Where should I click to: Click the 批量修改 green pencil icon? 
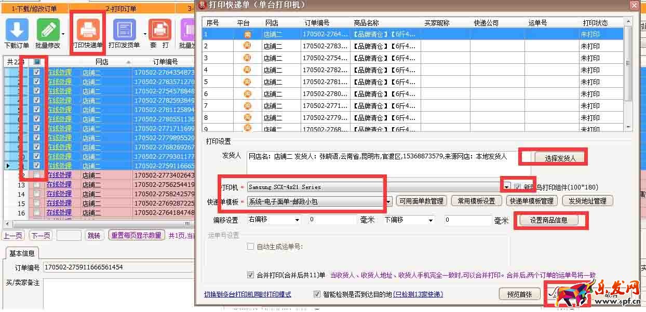[x=48, y=30]
